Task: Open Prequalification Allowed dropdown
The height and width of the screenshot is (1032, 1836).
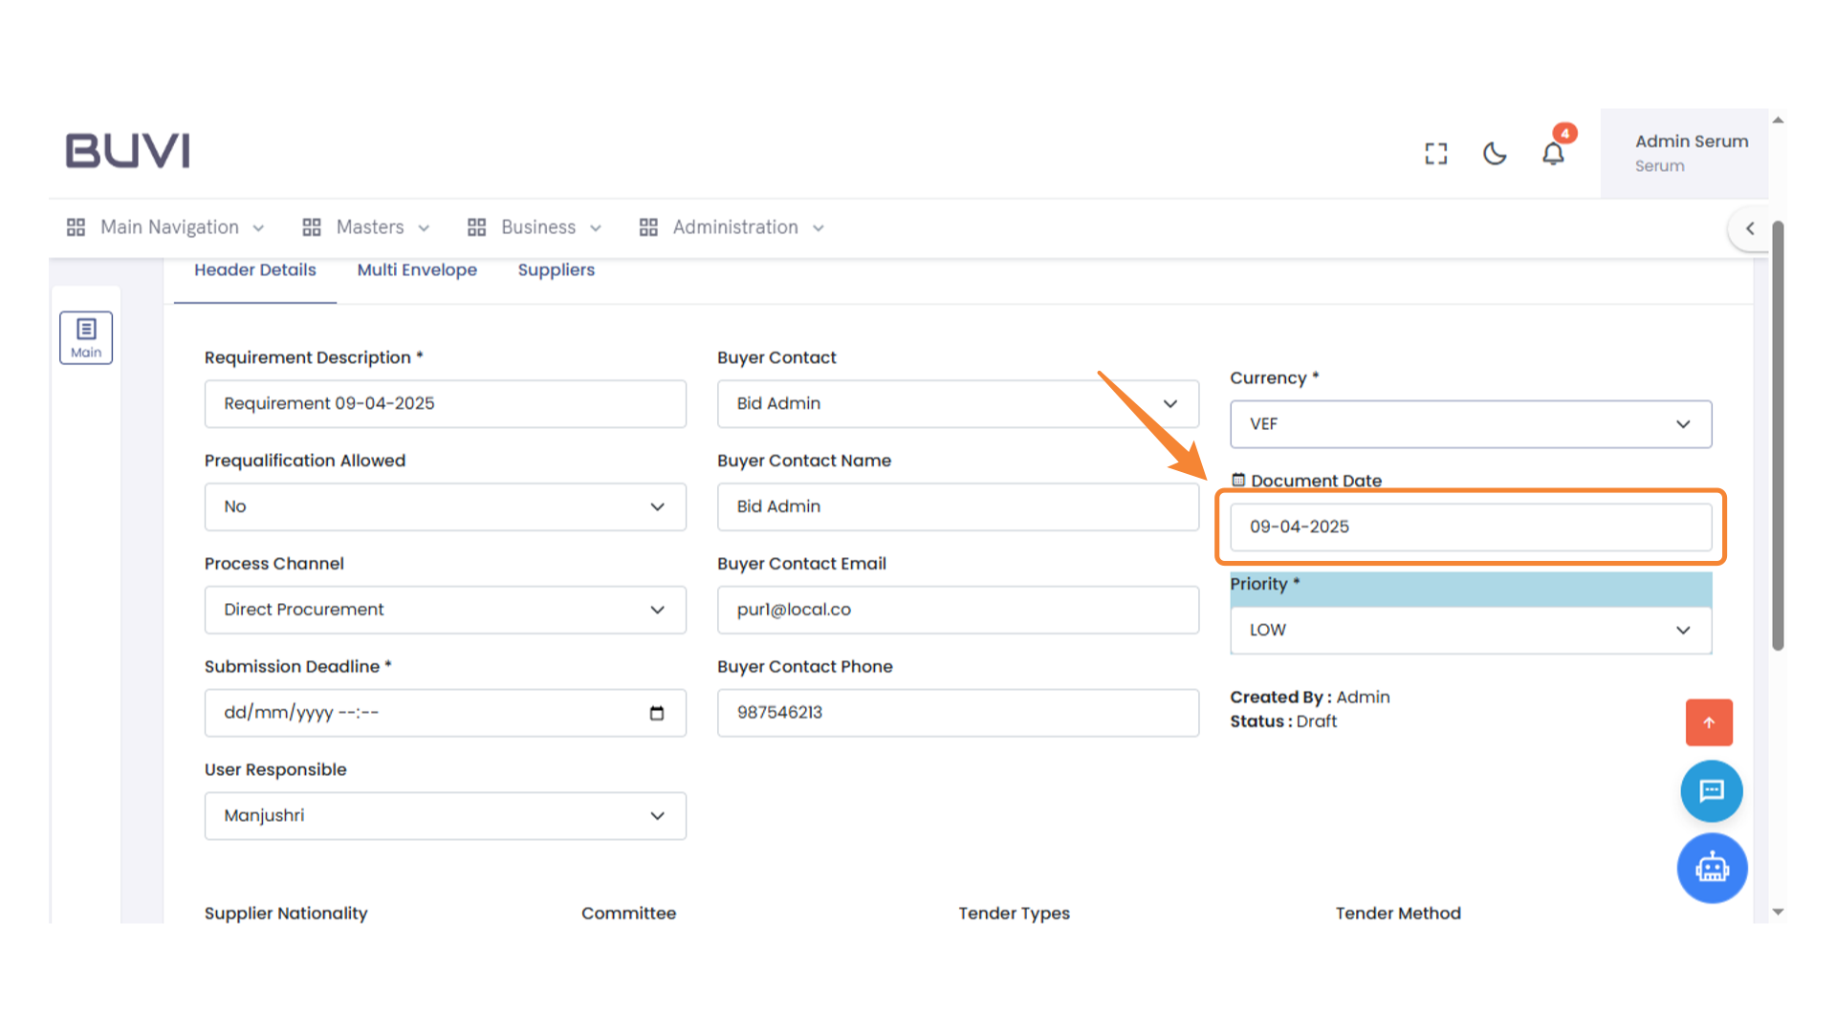Action: [x=445, y=506]
